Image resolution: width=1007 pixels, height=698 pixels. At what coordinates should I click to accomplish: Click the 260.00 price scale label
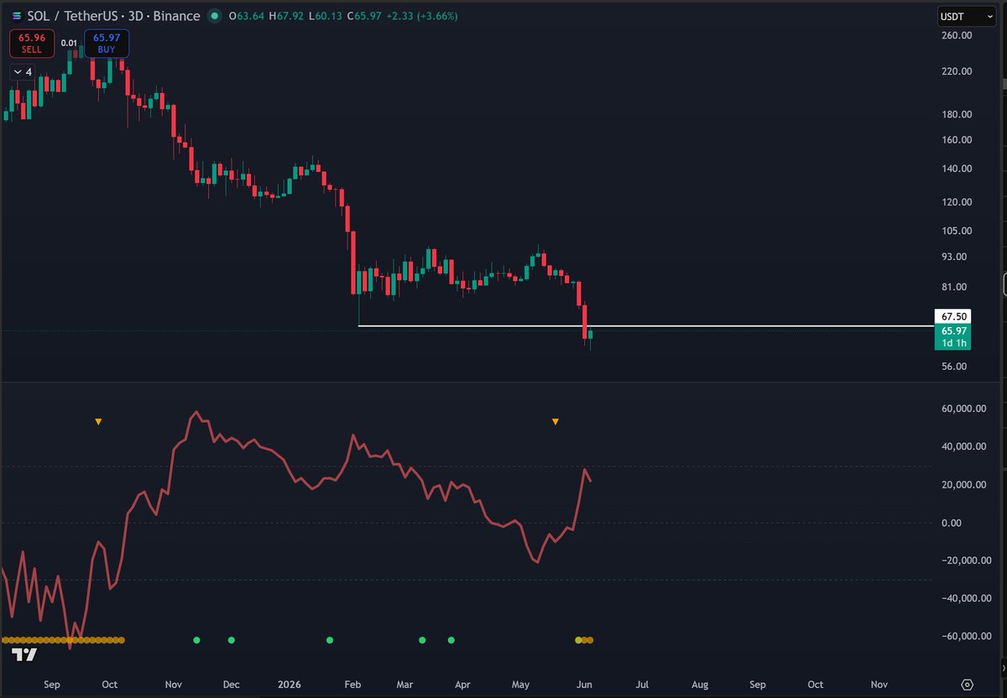[x=957, y=36]
